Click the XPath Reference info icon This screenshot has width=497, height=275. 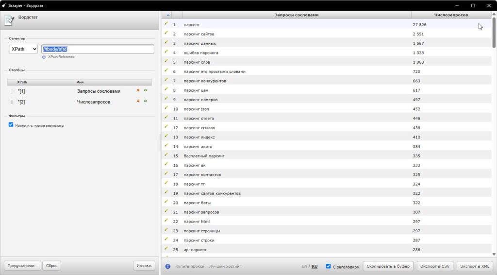pos(44,57)
